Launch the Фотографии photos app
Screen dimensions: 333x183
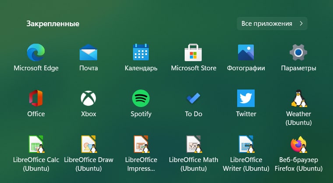coord(246,52)
